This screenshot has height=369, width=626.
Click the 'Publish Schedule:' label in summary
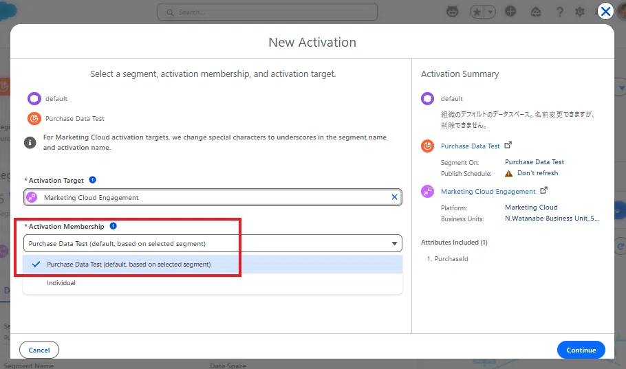[x=466, y=174]
